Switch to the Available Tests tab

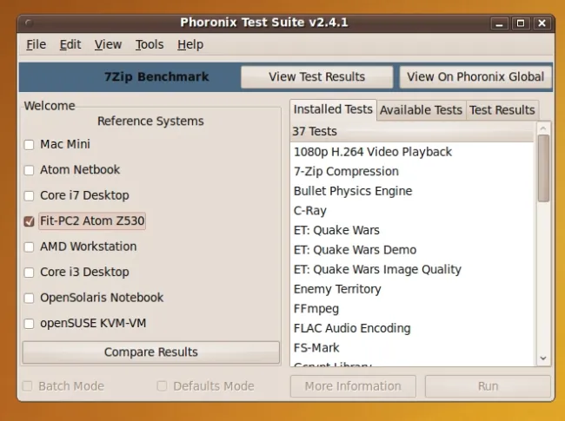click(x=421, y=110)
